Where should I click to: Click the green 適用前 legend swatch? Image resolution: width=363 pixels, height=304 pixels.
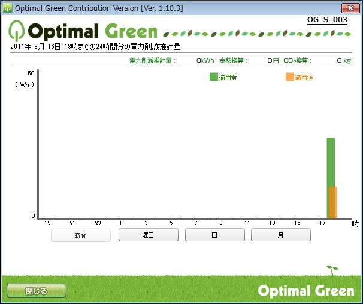point(214,77)
